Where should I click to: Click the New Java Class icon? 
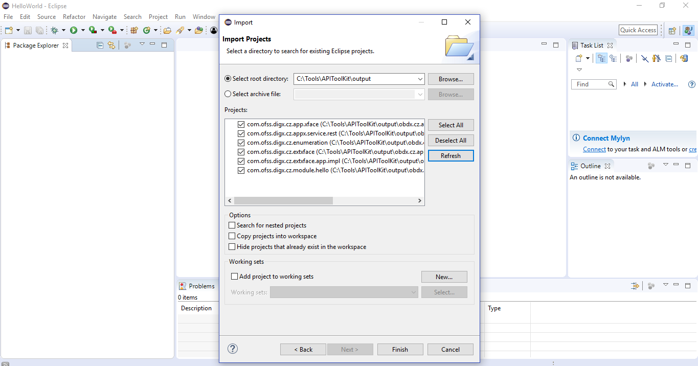(146, 31)
